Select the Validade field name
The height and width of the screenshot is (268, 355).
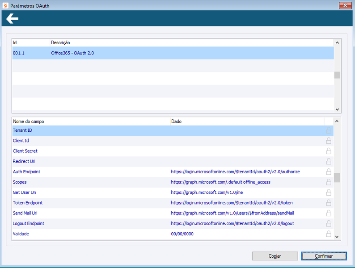21,234
